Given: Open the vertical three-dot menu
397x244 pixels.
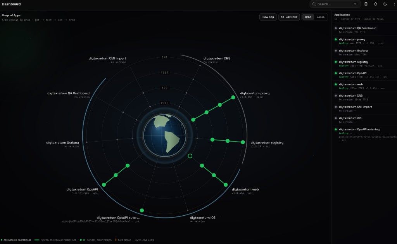Looking at the screenshot, I should coord(394,4).
